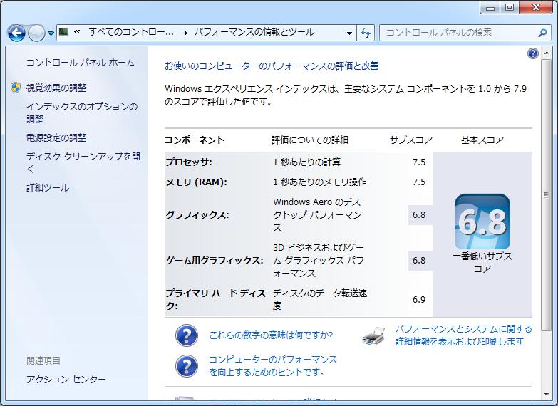The image size is (558, 406).
Task: Click メモリ (RAM): row label
Action: tap(197, 182)
